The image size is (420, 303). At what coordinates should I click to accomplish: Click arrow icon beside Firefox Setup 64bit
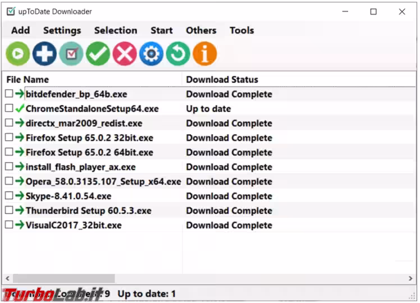coord(20,152)
